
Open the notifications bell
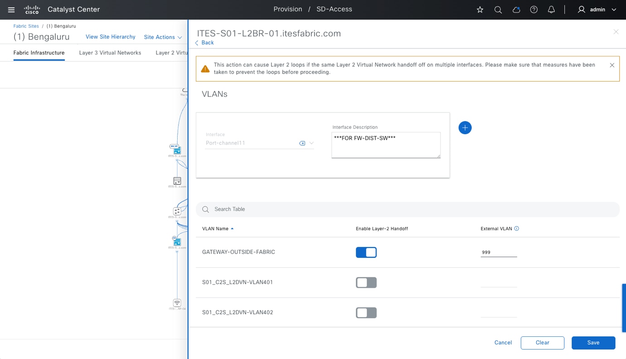click(551, 10)
